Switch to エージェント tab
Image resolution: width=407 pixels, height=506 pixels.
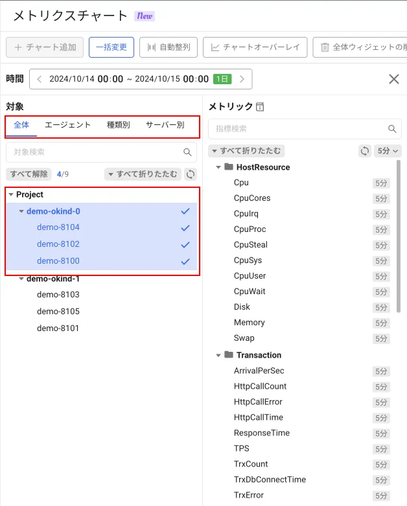[x=68, y=125]
